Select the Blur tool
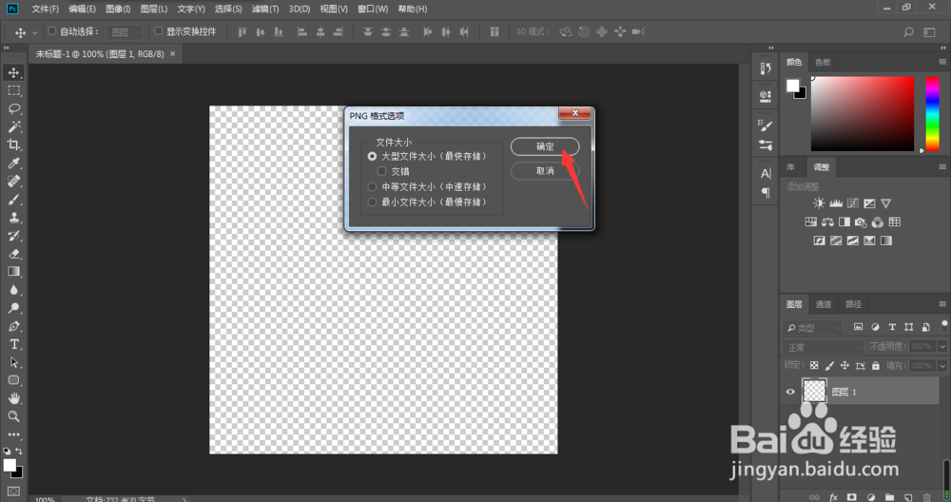This screenshot has height=502, width=951. click(x=13, y=290)
